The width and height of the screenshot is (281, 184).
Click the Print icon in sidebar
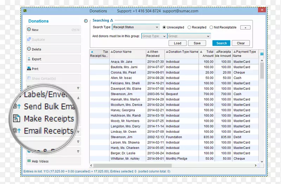click(x=29, y=69)
